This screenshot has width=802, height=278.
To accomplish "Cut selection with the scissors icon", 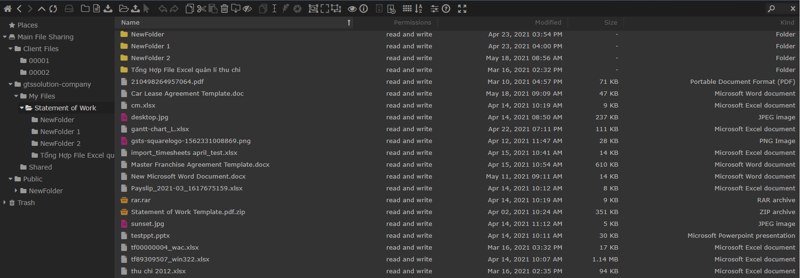I will click(201, 9).
